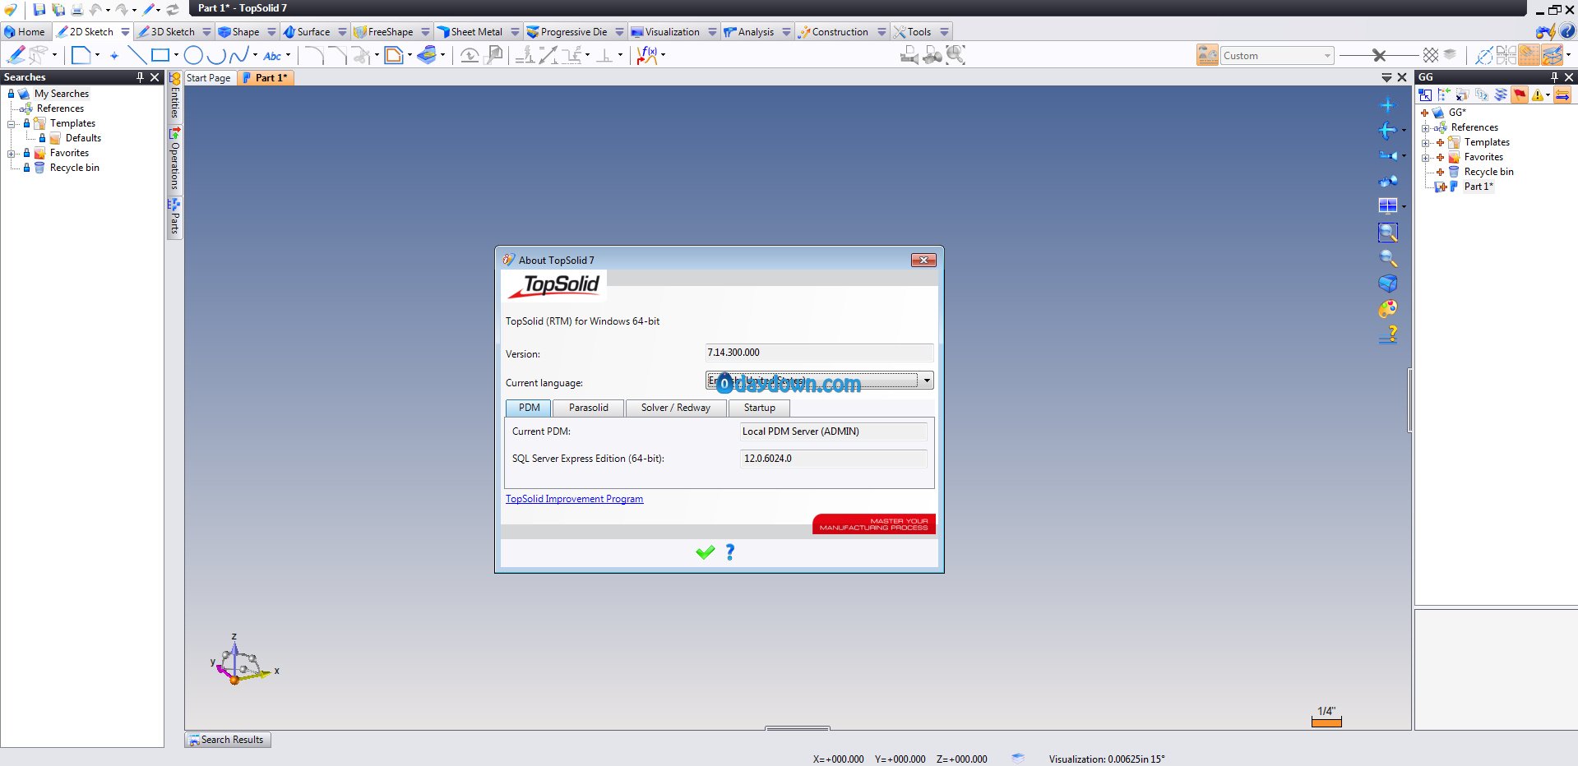This screenshot has height=766, width=1578.
Task: Click the Version field value 7.14.300.000
Action: point(819,353)
